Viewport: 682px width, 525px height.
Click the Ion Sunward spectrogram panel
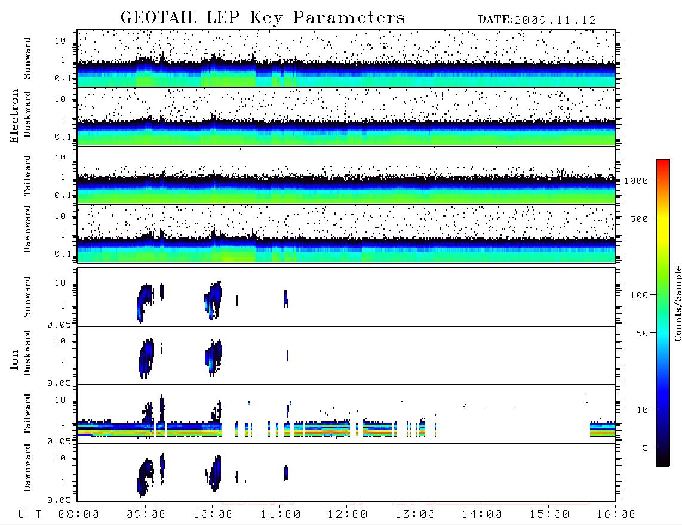(x=346, y=297)
